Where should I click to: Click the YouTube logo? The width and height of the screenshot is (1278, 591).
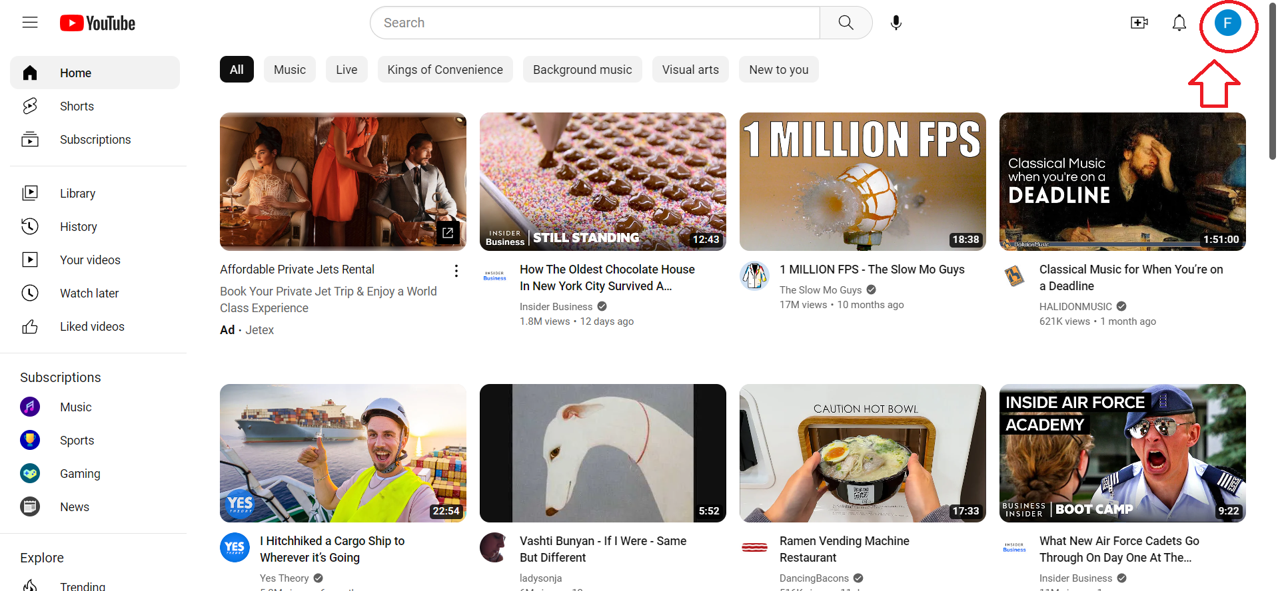coord(97,23)
